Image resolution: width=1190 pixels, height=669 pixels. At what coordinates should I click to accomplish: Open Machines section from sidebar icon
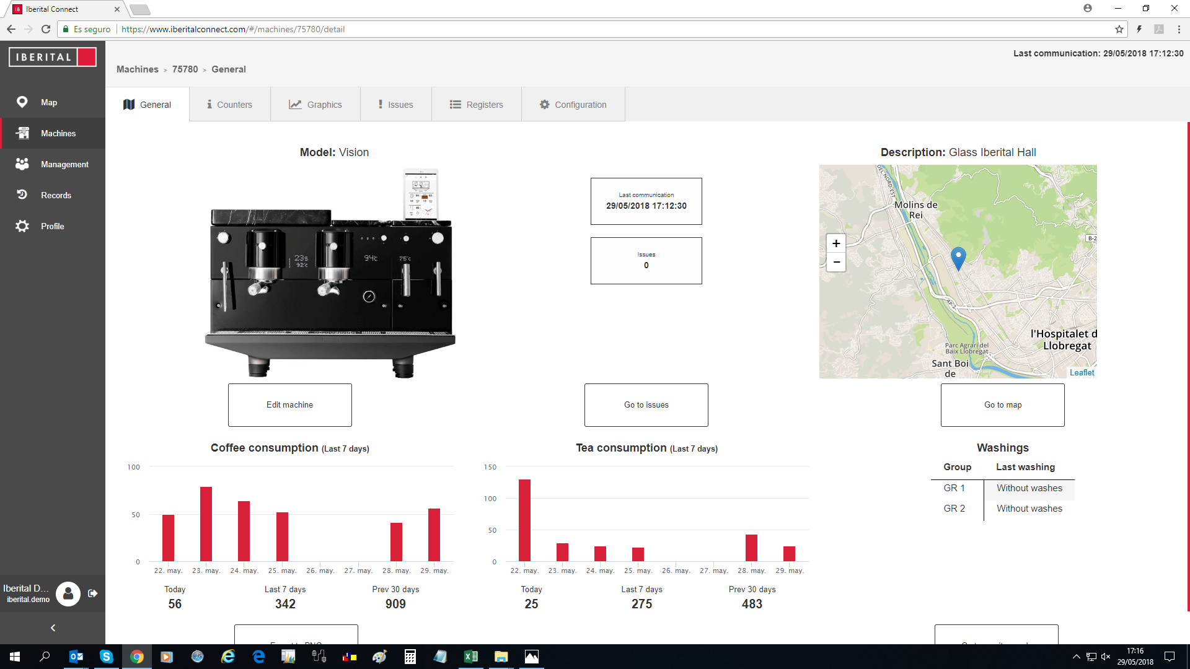[22, 133]
